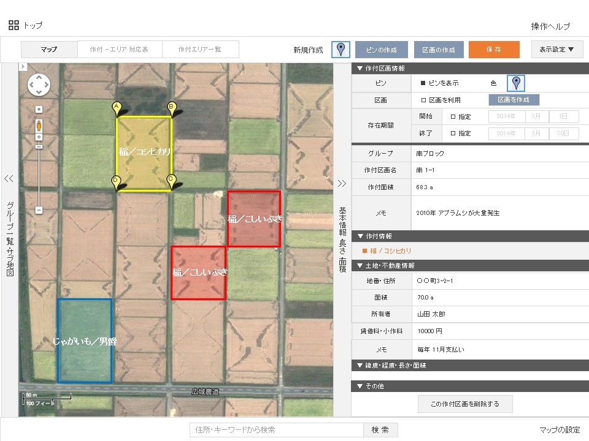Click the map pan direction control
The width and height of the screenshot is (589, 441).
pos(39,85)
